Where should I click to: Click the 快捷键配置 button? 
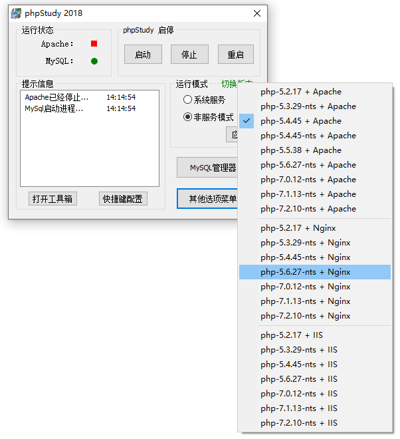[x=123, y=199]
